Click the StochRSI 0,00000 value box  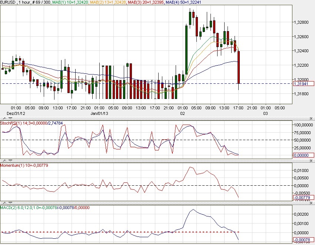pyautogui.click(x=303, y=155)
